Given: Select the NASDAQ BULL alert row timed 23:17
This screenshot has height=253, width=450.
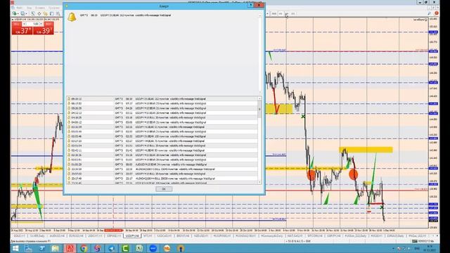Looking at the screenshot, I should [x=162, y=179].
